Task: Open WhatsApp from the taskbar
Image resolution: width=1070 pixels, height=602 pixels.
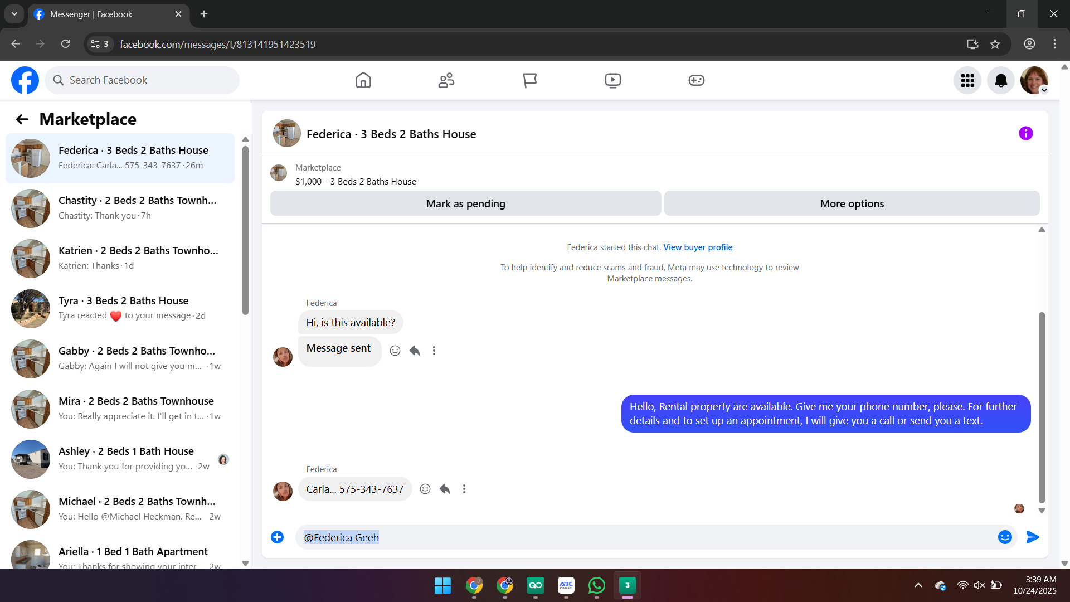Action: click(x=596, y=585)
